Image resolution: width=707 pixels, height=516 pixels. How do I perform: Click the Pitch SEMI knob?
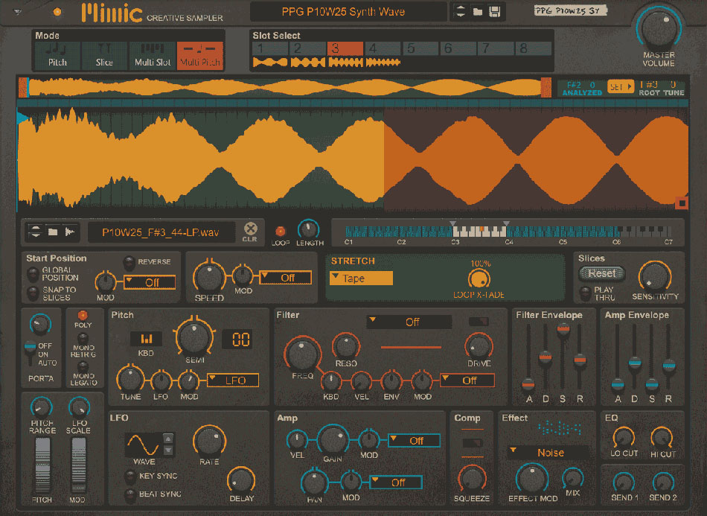point(194,337)
